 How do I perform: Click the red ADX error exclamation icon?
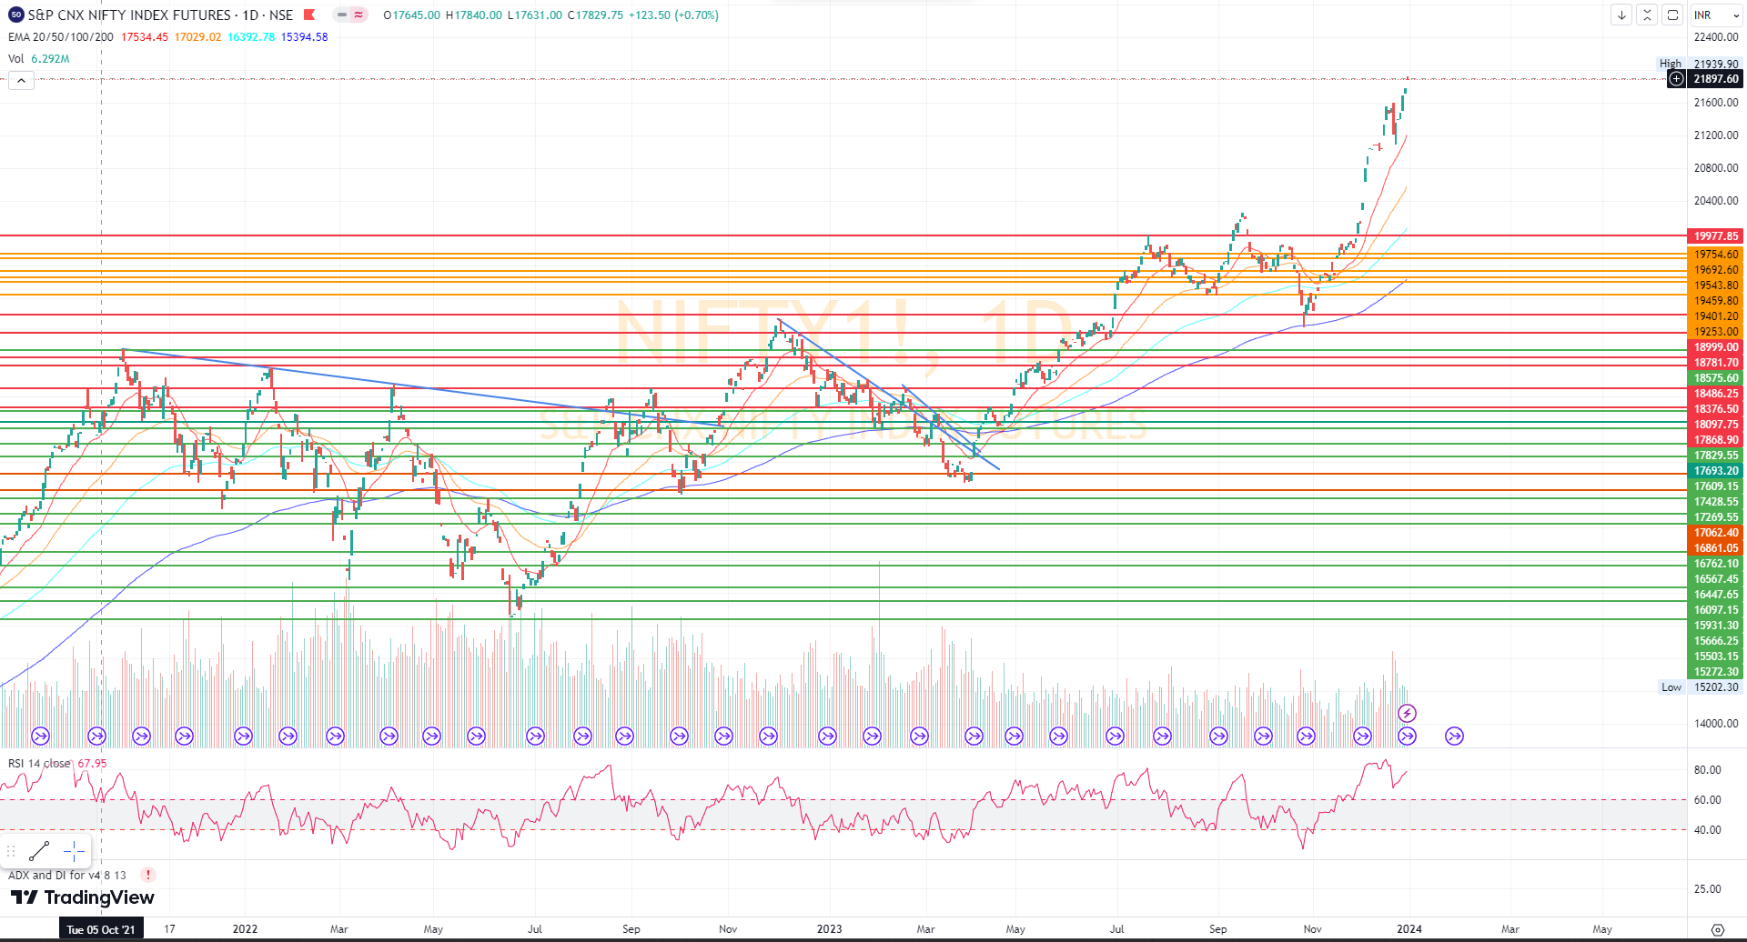148,875
